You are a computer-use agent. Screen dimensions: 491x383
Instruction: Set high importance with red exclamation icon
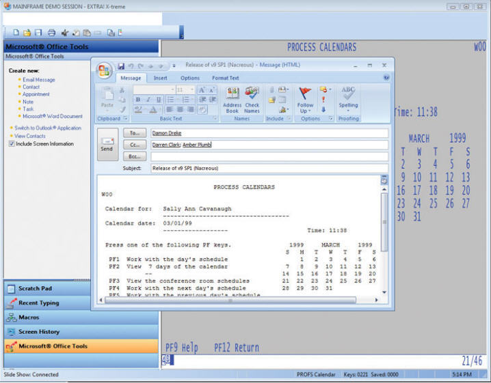point(323,100)
